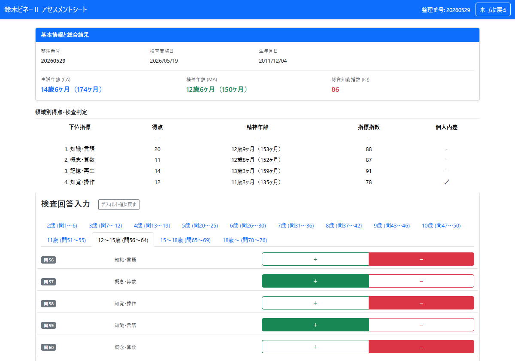The height and width of the screenshot is (361, 515).
Task: Click the header 整理番号: 20260529 text
Action: 446,10
